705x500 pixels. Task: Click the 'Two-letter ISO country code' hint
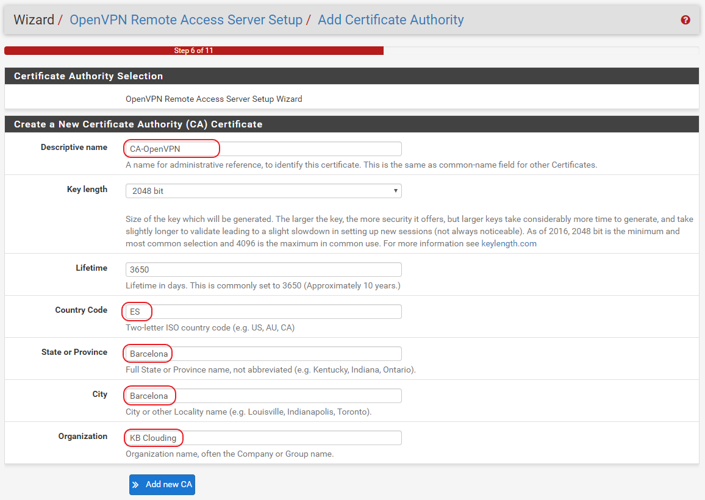[x=210, y=327]
